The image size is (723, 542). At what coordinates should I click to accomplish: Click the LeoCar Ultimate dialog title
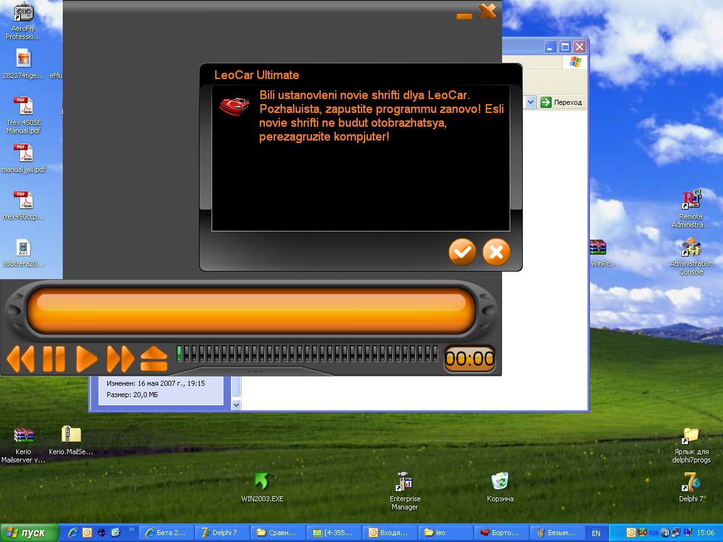(x=256, y=75)
